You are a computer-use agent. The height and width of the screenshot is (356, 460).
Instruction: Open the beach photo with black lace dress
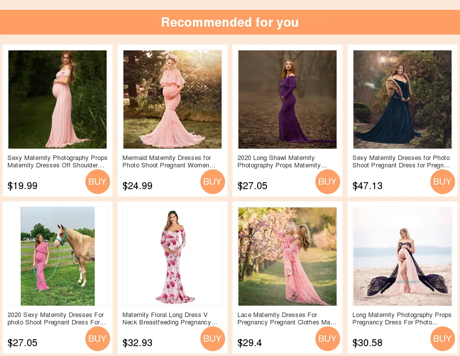point(403,256)
